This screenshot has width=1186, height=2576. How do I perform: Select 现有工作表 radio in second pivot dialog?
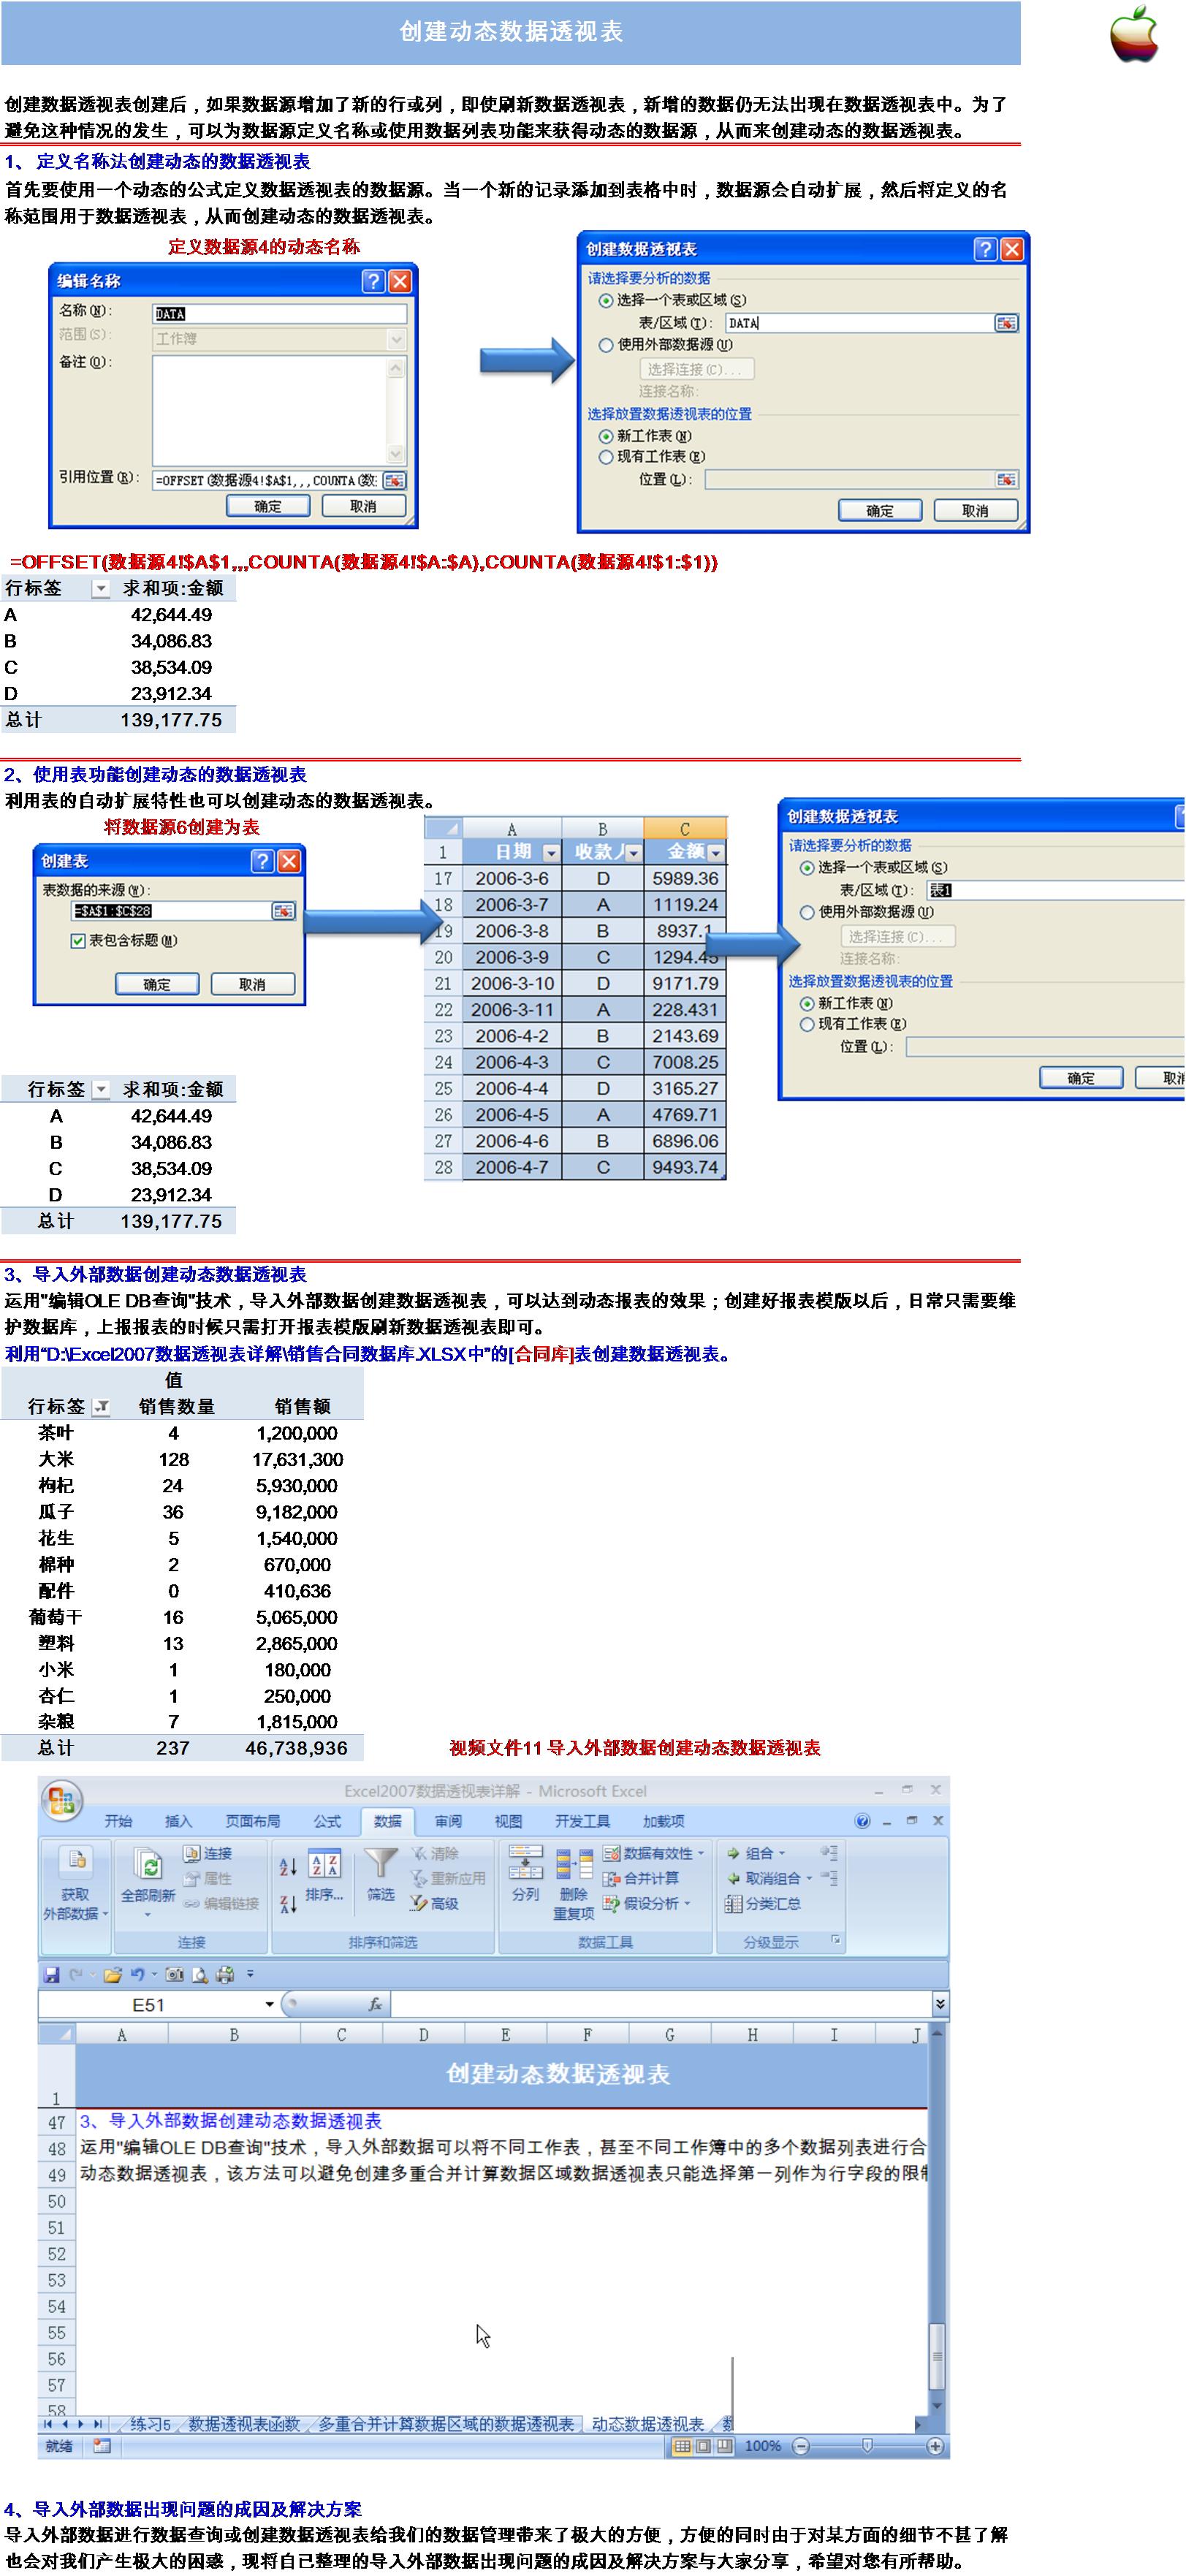(807, 1024)
